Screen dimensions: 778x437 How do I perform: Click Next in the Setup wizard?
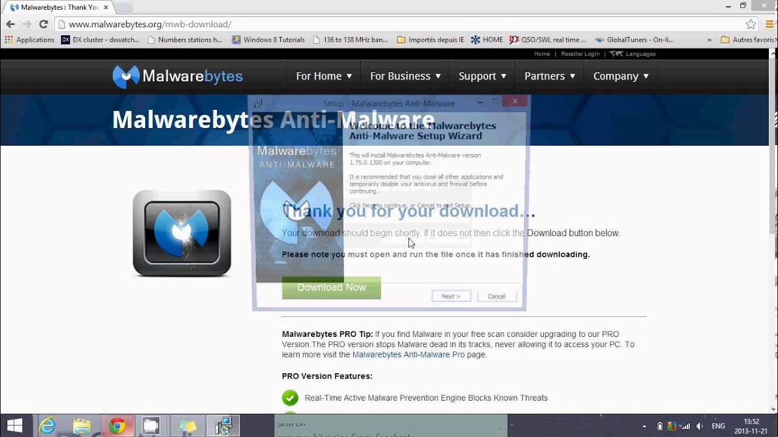pos(451,296)
